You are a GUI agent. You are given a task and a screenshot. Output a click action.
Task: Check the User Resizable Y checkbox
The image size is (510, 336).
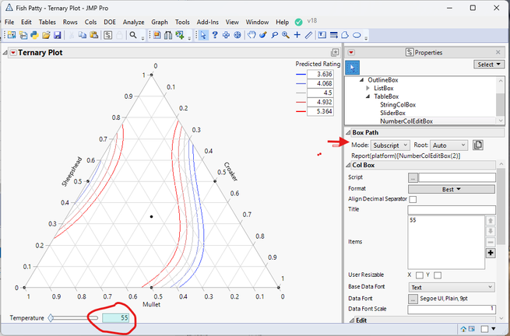438,275
